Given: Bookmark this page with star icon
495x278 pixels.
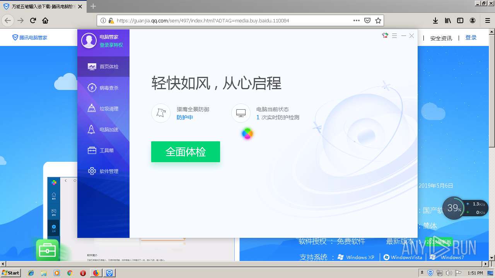Looking at the screenshot, I should [378, 20].
